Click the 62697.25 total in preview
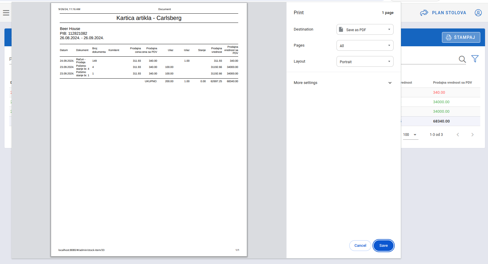The image size is (488, 264). [216, 81]
